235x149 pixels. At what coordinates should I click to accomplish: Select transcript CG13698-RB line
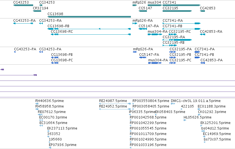[x=89, y=29]
